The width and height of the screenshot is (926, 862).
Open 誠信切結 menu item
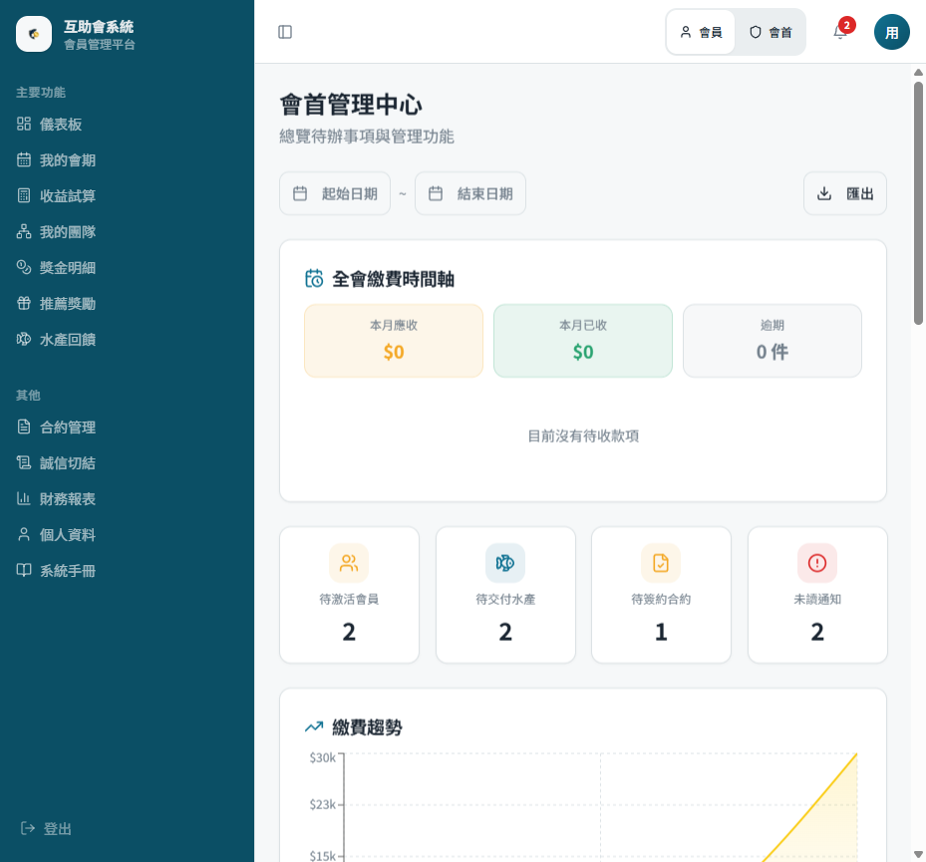(x=127, y=462)
